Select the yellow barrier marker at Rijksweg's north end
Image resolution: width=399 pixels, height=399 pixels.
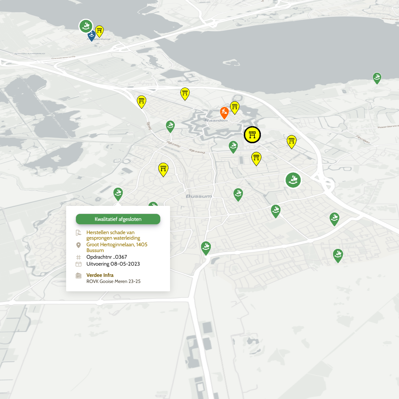pos(141,102)
